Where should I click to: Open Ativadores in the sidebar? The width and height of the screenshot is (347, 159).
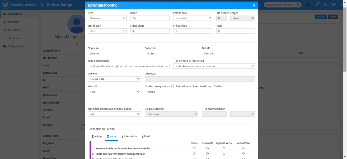[x=13, y=22]
